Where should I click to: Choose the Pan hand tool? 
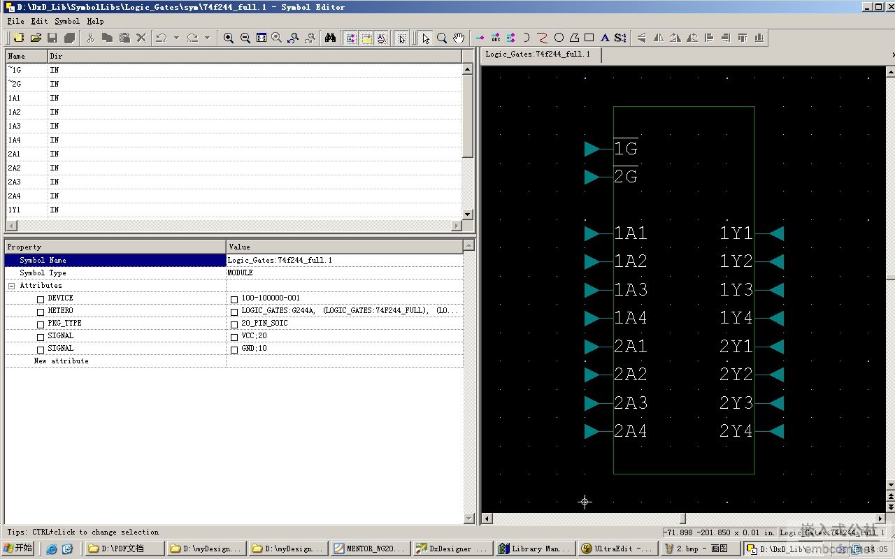coord(459,38)
